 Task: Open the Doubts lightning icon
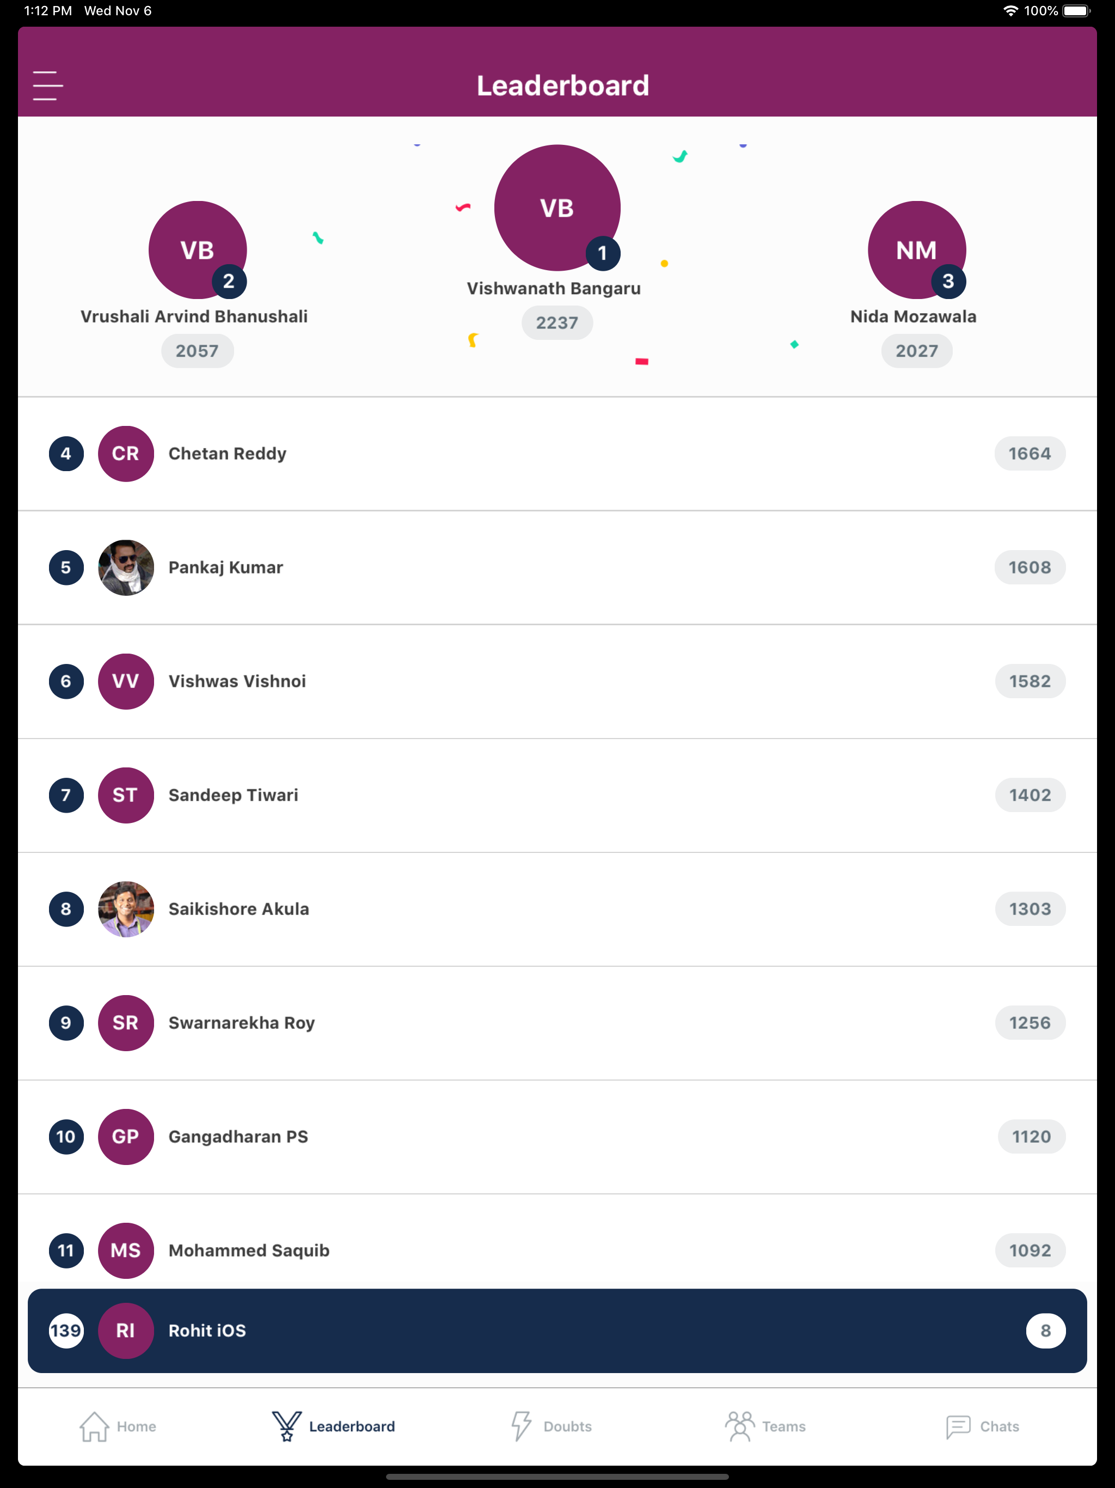pos(521,1426)
